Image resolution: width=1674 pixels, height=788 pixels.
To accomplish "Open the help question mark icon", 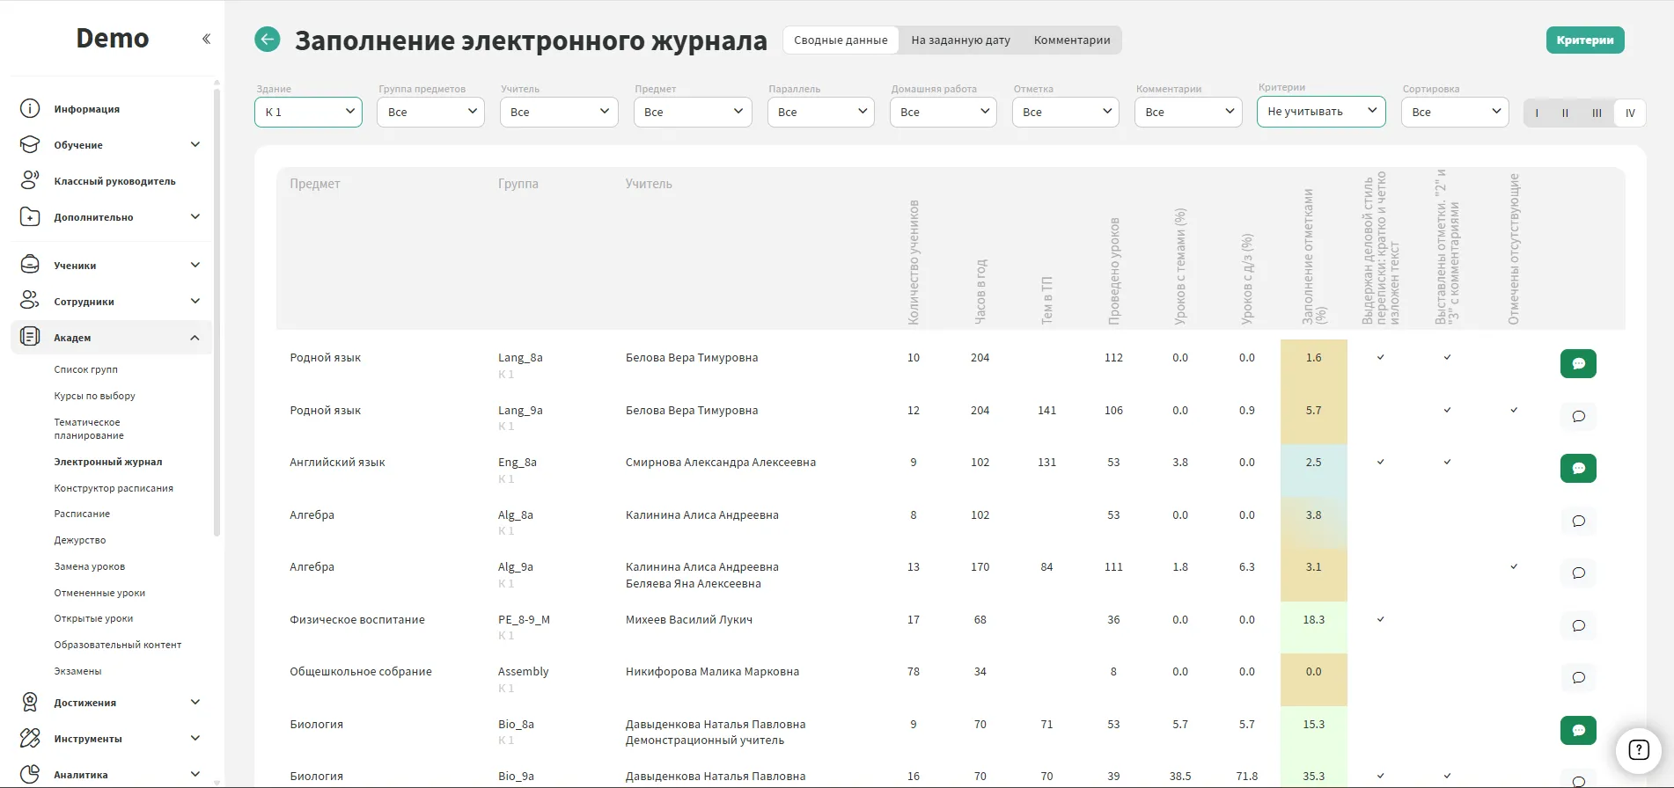I will pos(1638,750).
